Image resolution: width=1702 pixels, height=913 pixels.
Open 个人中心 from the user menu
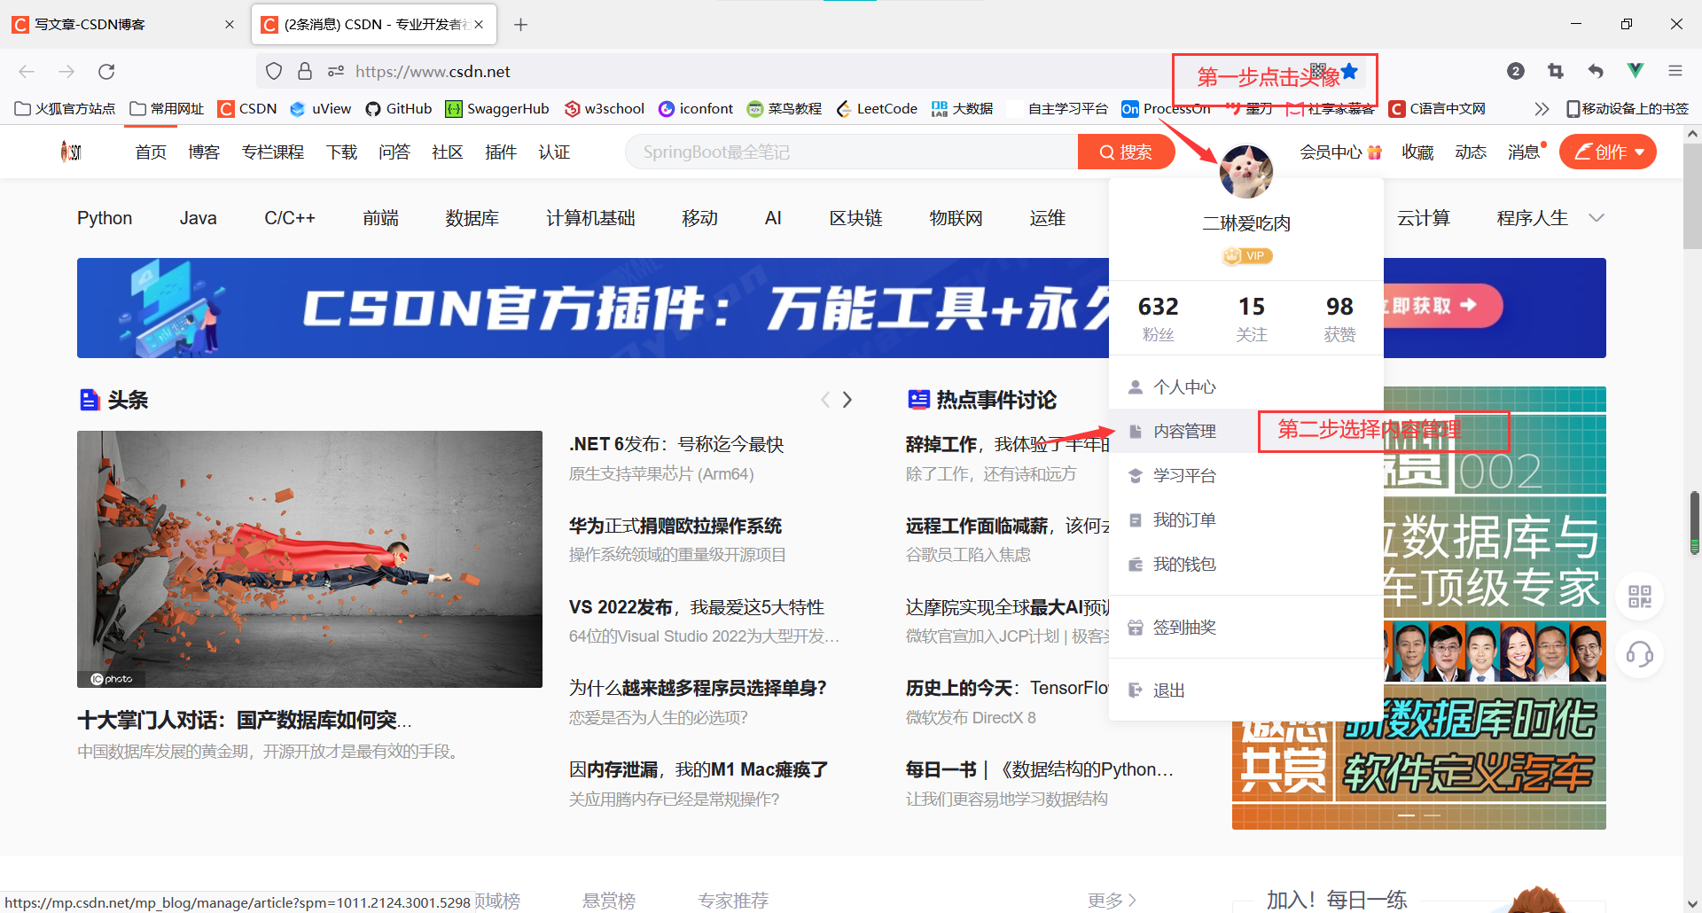(1246, 387)
